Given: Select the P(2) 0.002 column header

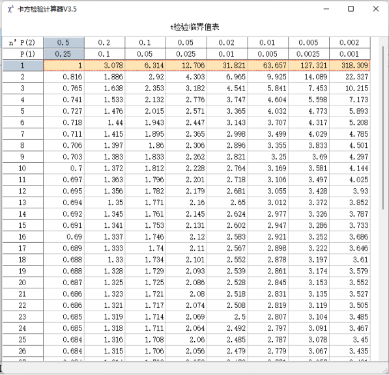Looking at the screenshot, I should [350, 42].
